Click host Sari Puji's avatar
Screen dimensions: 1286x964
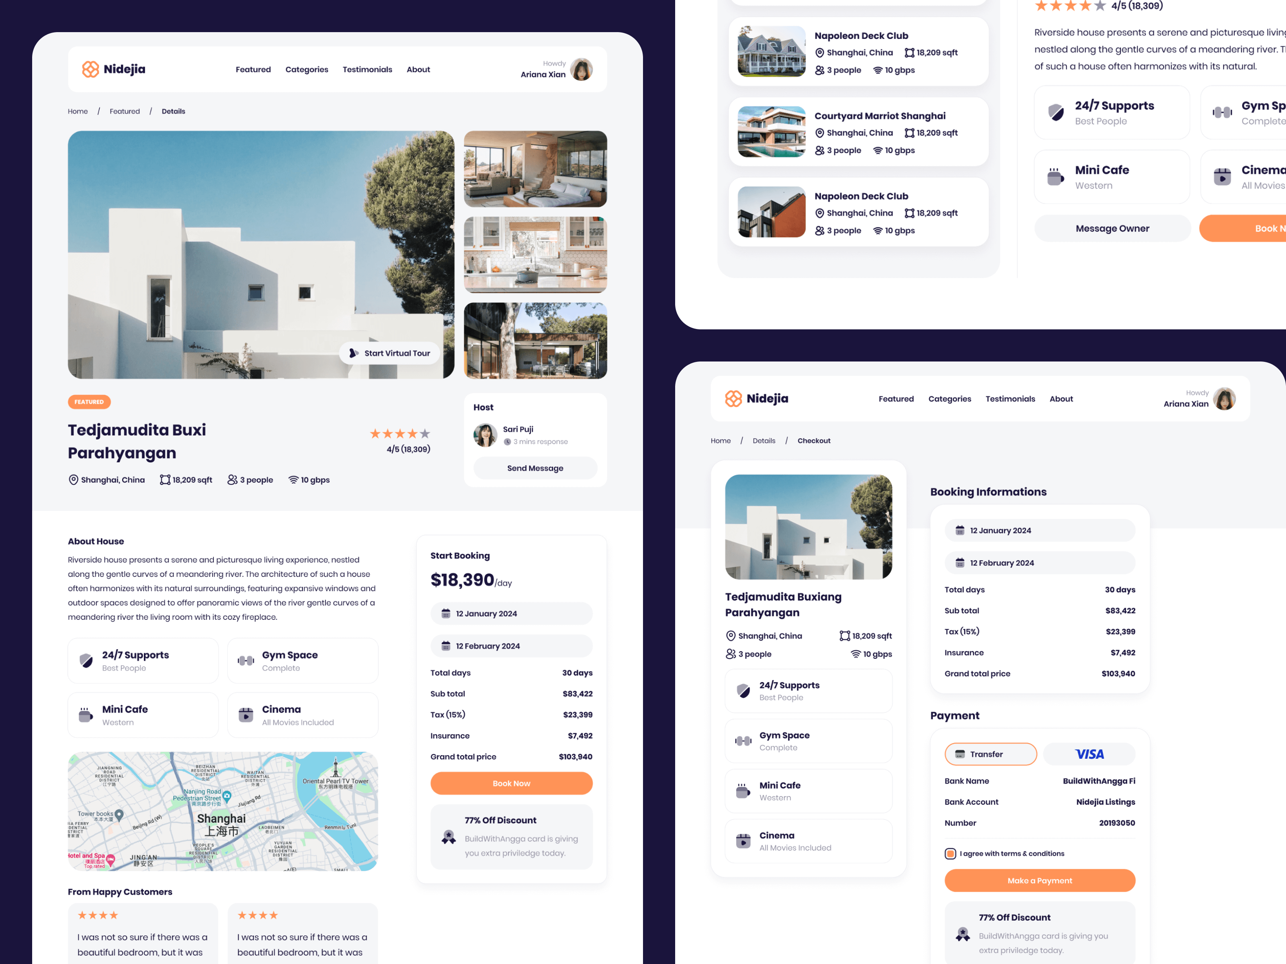tap(485, 435)
